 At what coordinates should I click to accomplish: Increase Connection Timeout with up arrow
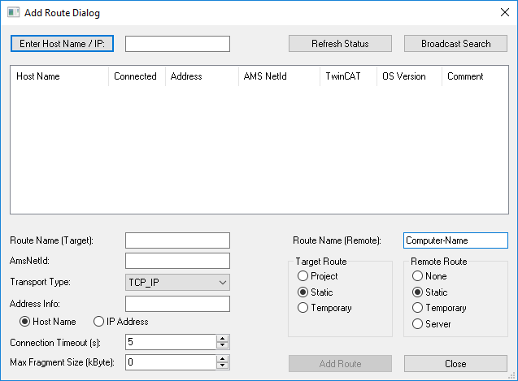tap(222, 339)
